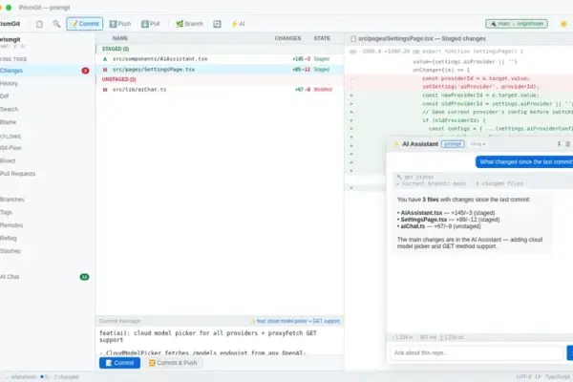This screenshot has height=382, width=573.
Task: Click the M status icon for aiChat.ts
Action: 105,90
